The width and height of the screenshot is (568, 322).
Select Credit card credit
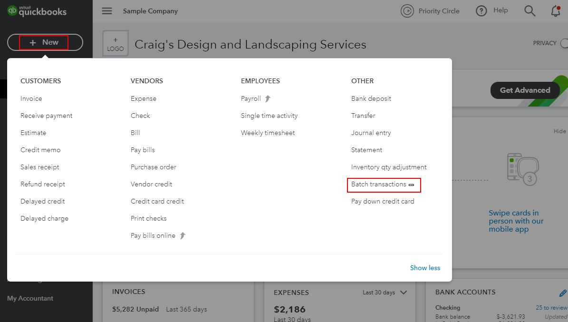tap(157, 201)
